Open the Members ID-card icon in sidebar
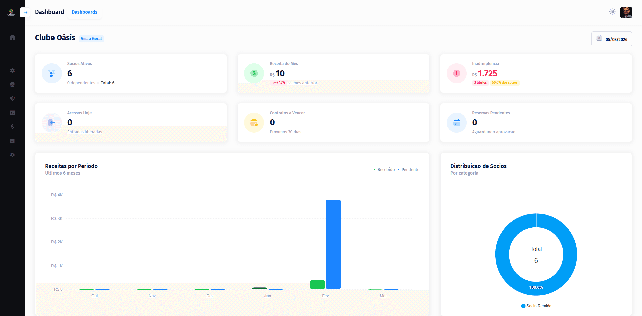The width and height of the screenshot is (642, 316). [x=12, y=113]
